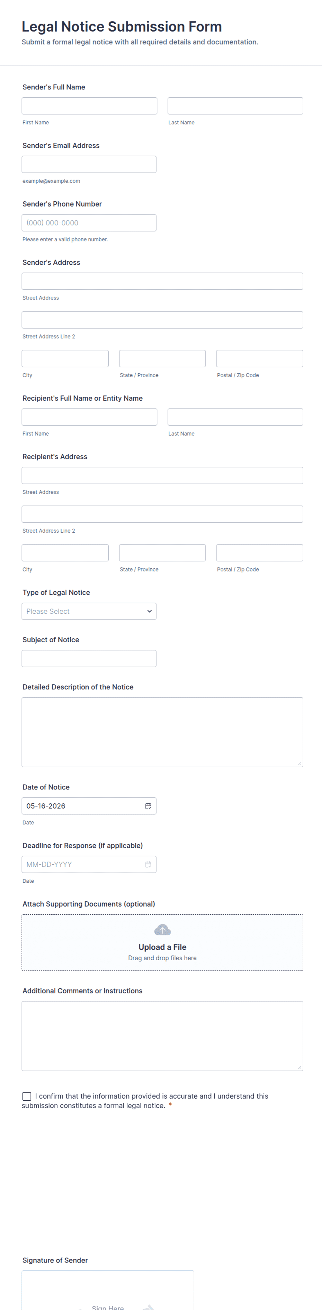This screenshot has height=1310, width=322.
Task: Click Subject of Notice field
Action: 89,658
